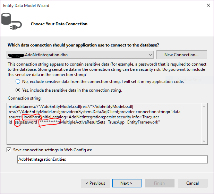The image size is (214, 194).
Task: Select "No, exclude sensitive data" radio option
Action: point(18,82)
